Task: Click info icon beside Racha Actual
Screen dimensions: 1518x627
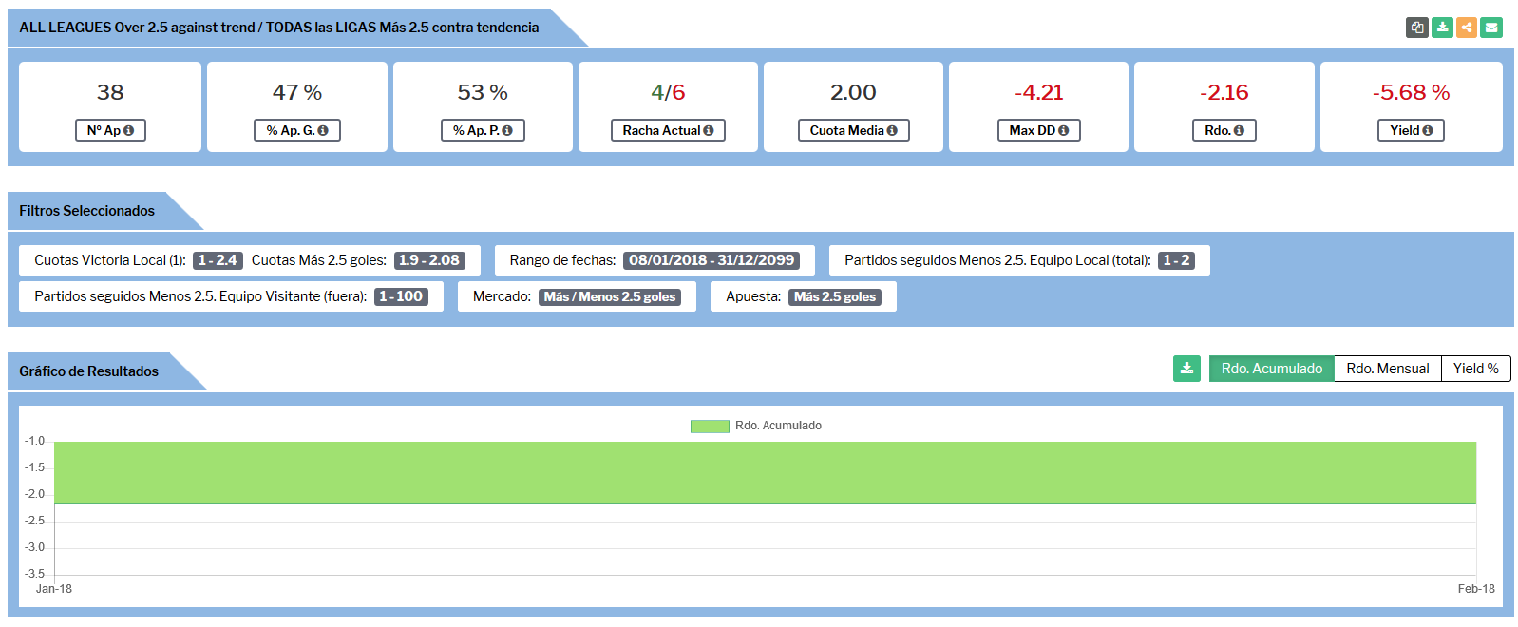Action: 709,131
